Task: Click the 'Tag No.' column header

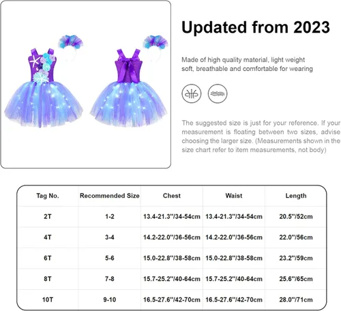Action: (x=48, y=196)
